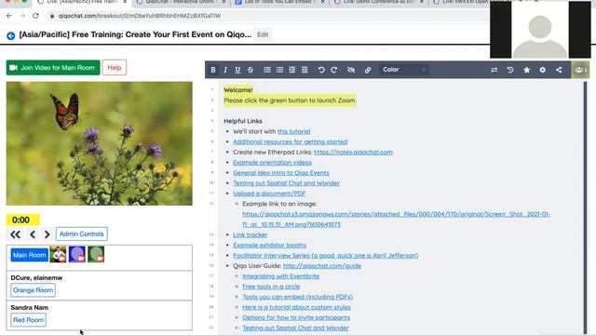Open the qiqochat.com/guide link
596x335 pixels.
322,266
